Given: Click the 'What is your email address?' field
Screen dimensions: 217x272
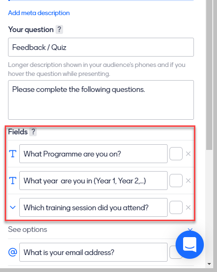Looking at the screenshot, I should 93,252.
